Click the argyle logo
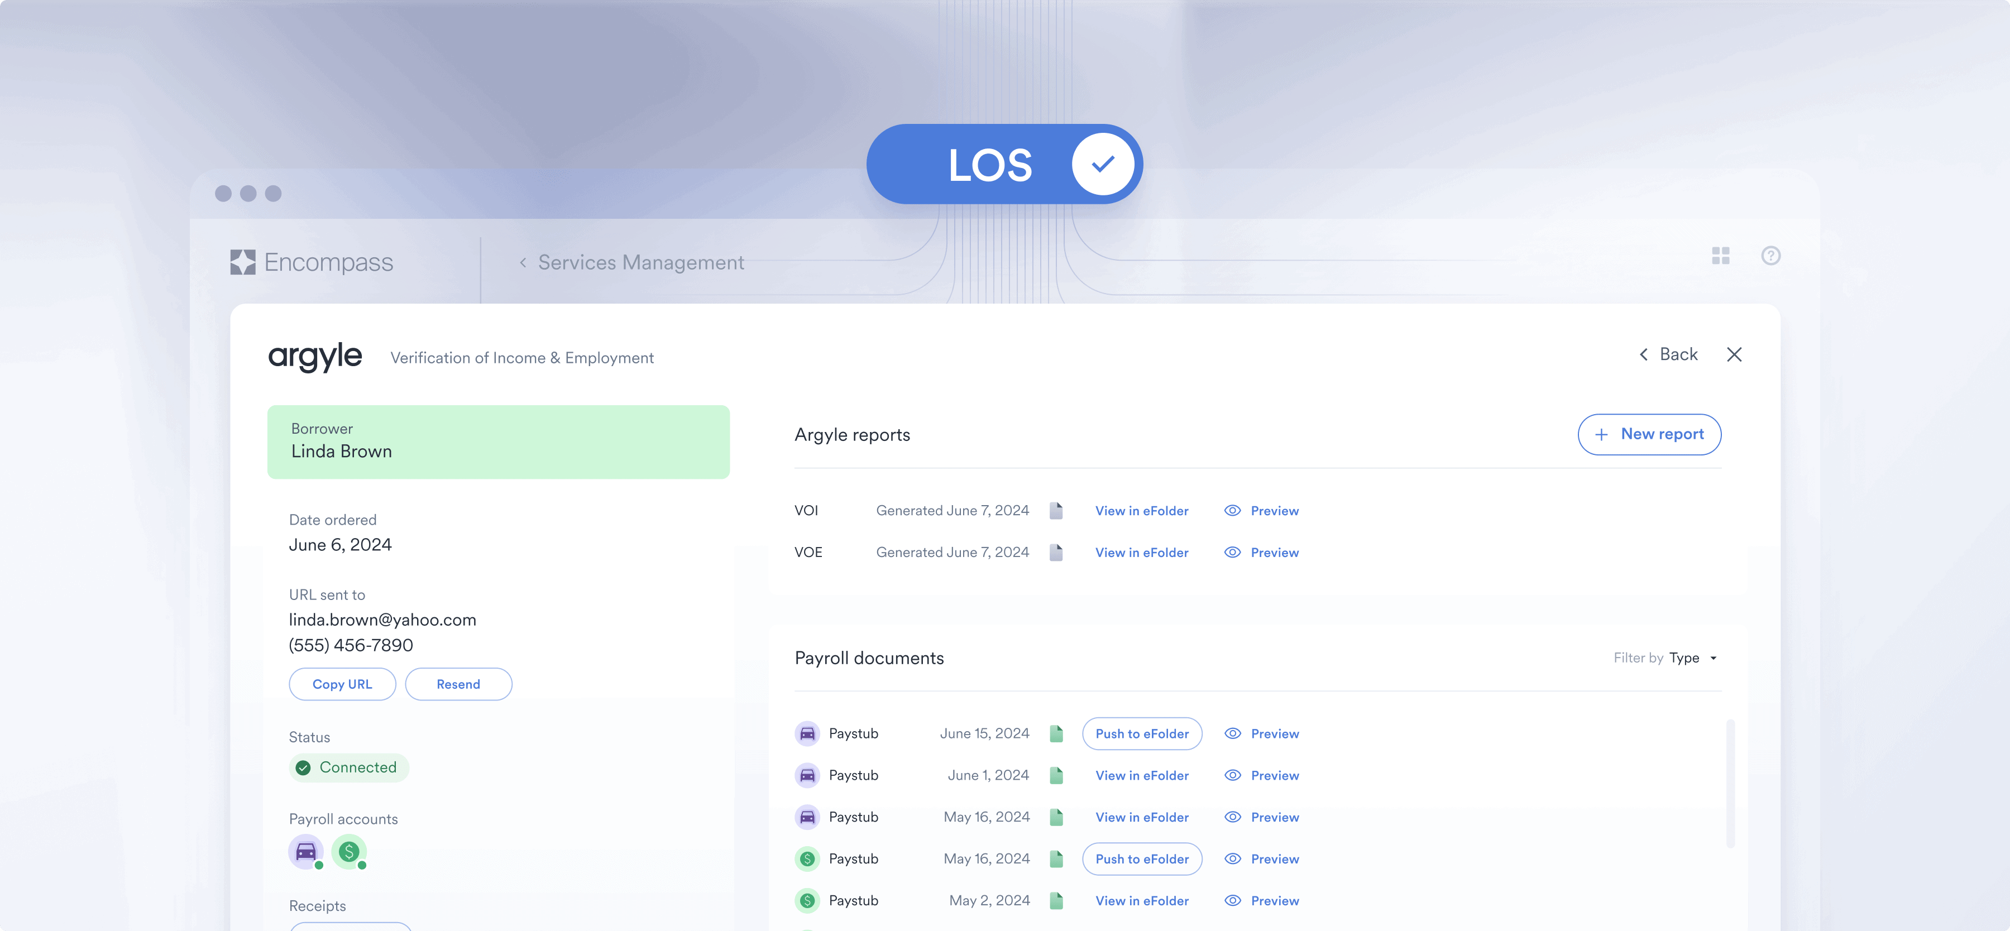The width and height of the screenshot is (2010, 931). coord(315,357)
